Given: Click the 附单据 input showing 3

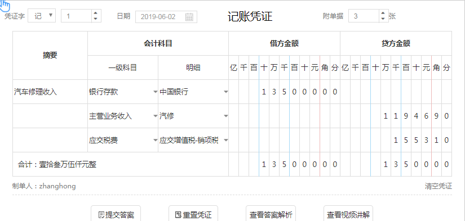Looking at the screenshot, I should pos(365,16).
